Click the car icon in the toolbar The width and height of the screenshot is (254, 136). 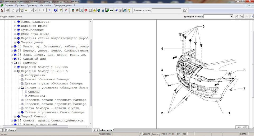click(x=26, y=11)
